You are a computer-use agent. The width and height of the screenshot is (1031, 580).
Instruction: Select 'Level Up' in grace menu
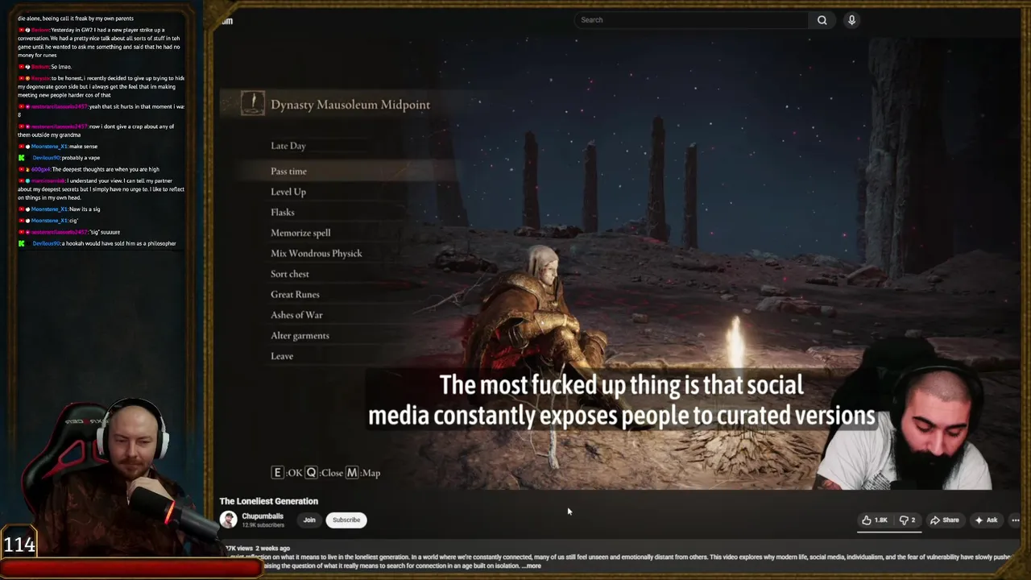[x=288, y=192]
